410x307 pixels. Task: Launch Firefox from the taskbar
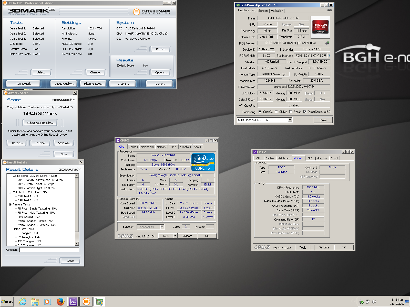click(x=60, y=302)
